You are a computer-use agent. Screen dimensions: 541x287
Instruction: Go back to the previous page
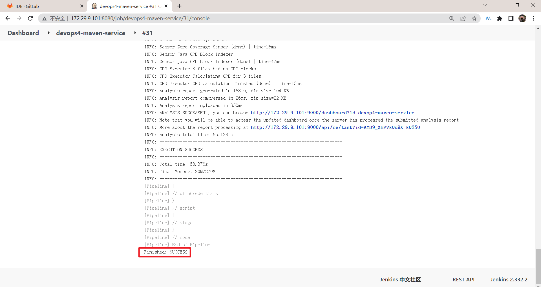(x=8, y=18)
